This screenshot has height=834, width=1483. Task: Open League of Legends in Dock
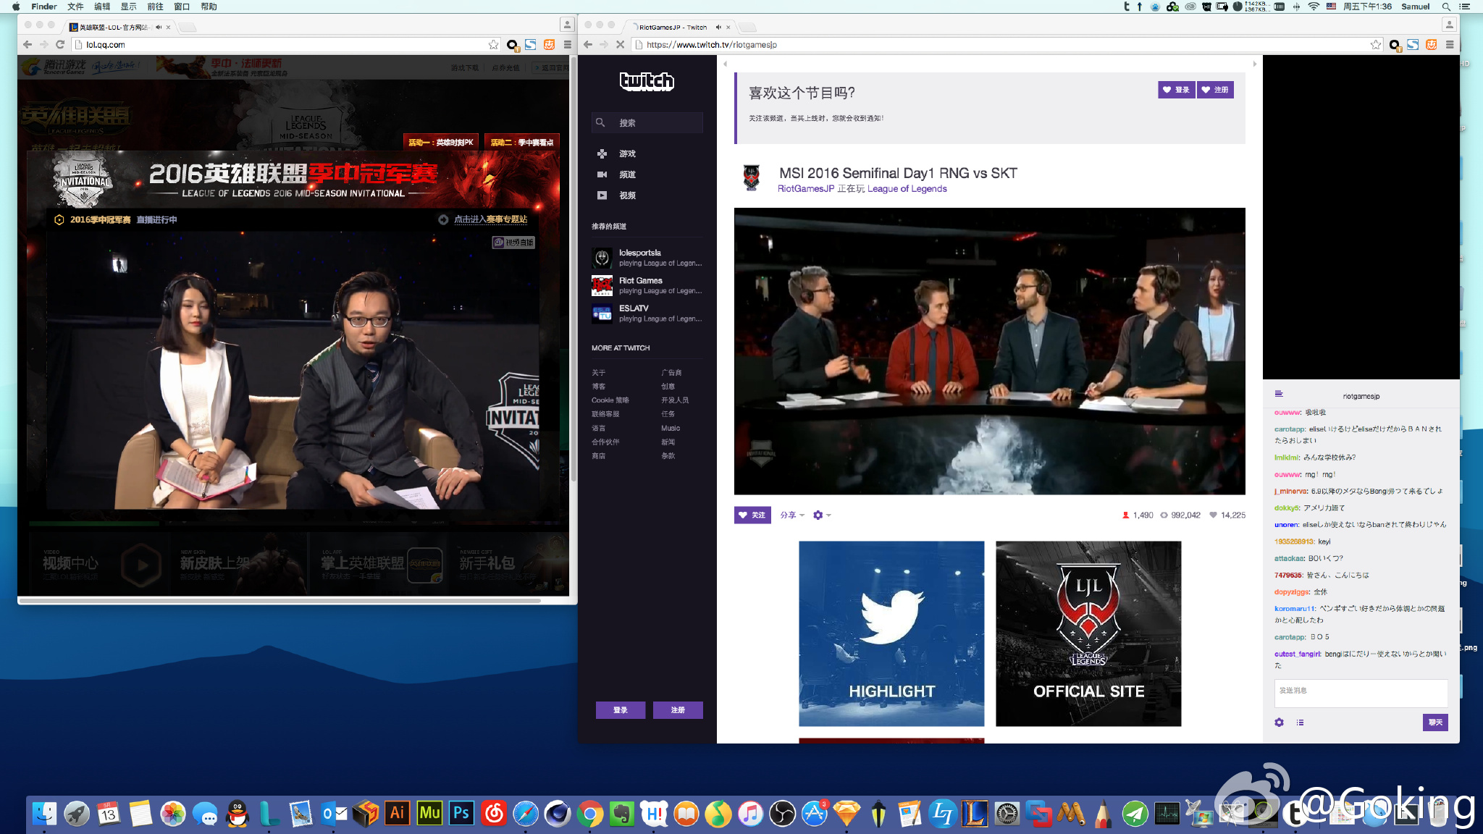pos(975,814)
